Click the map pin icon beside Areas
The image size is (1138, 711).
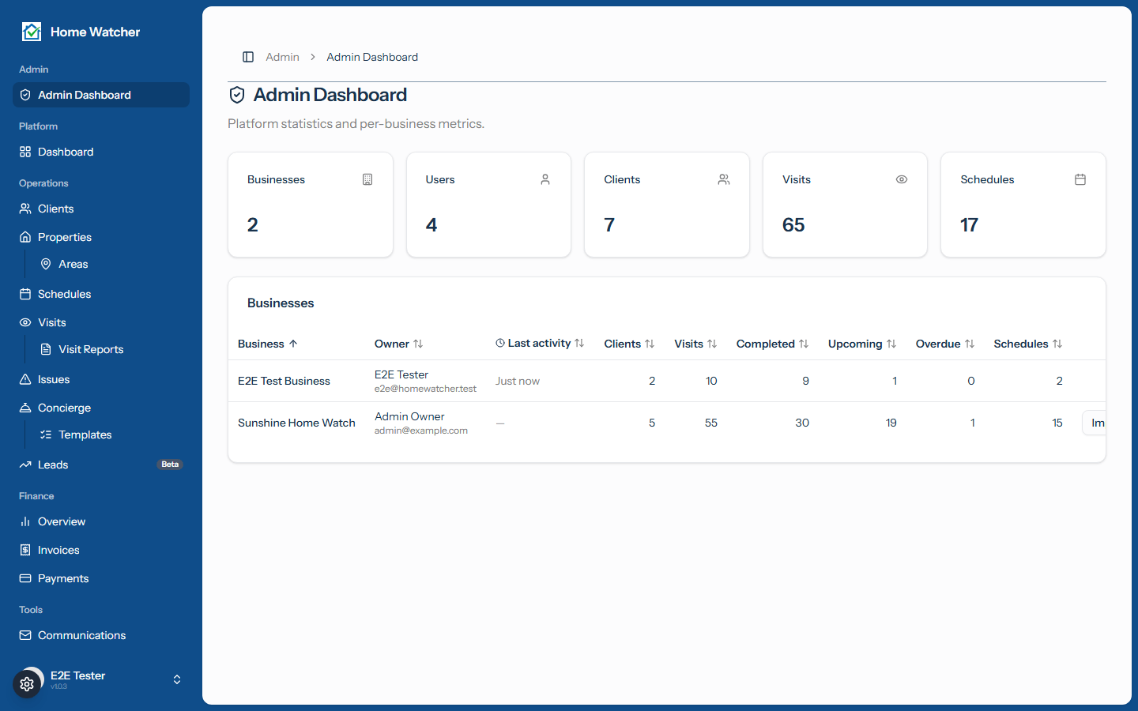[x=46, y=264]
